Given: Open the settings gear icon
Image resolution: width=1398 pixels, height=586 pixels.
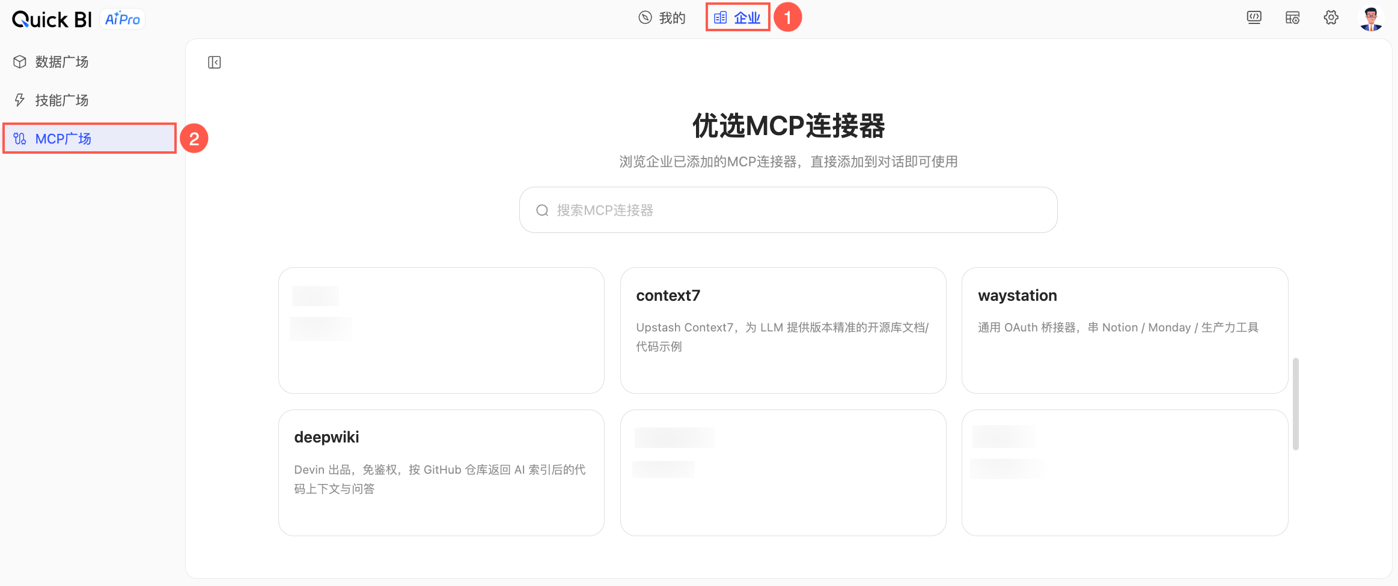Looking at the screenshot, I should (1331, 18).
